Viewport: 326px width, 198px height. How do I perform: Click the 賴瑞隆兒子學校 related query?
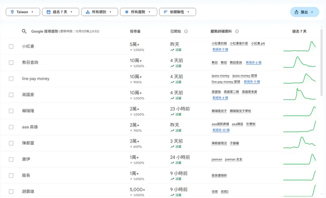click(241, 111)
